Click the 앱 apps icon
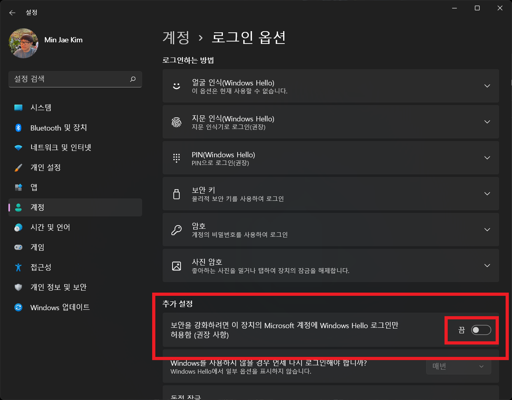The width and height of the screenshot is (512, 400). pos(18,187)
